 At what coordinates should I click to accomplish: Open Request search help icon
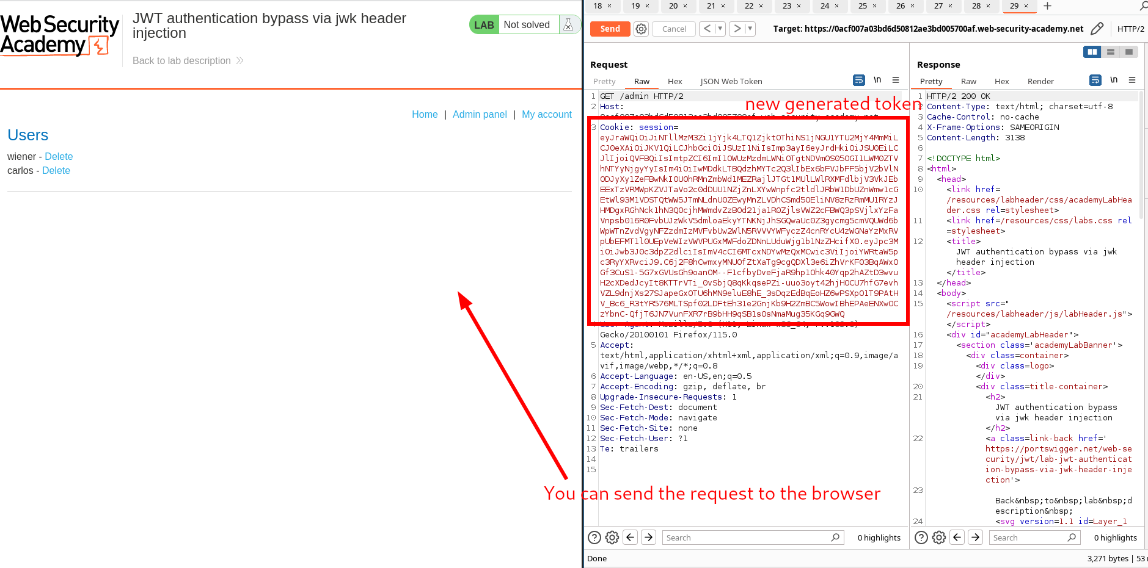pos(594,537)
